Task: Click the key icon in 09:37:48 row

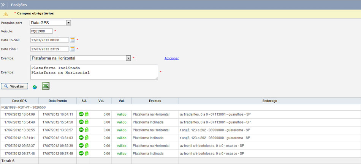Action: (x=81, y=153)
